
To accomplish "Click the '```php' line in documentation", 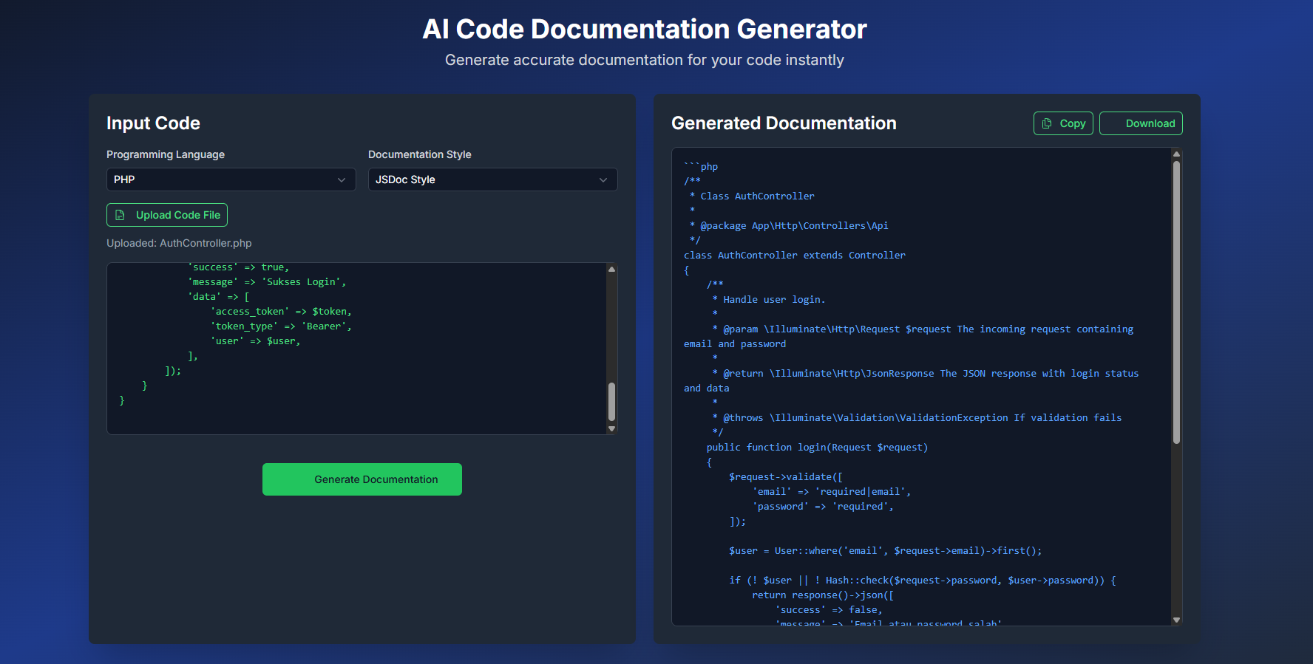I will coord(701,167).
